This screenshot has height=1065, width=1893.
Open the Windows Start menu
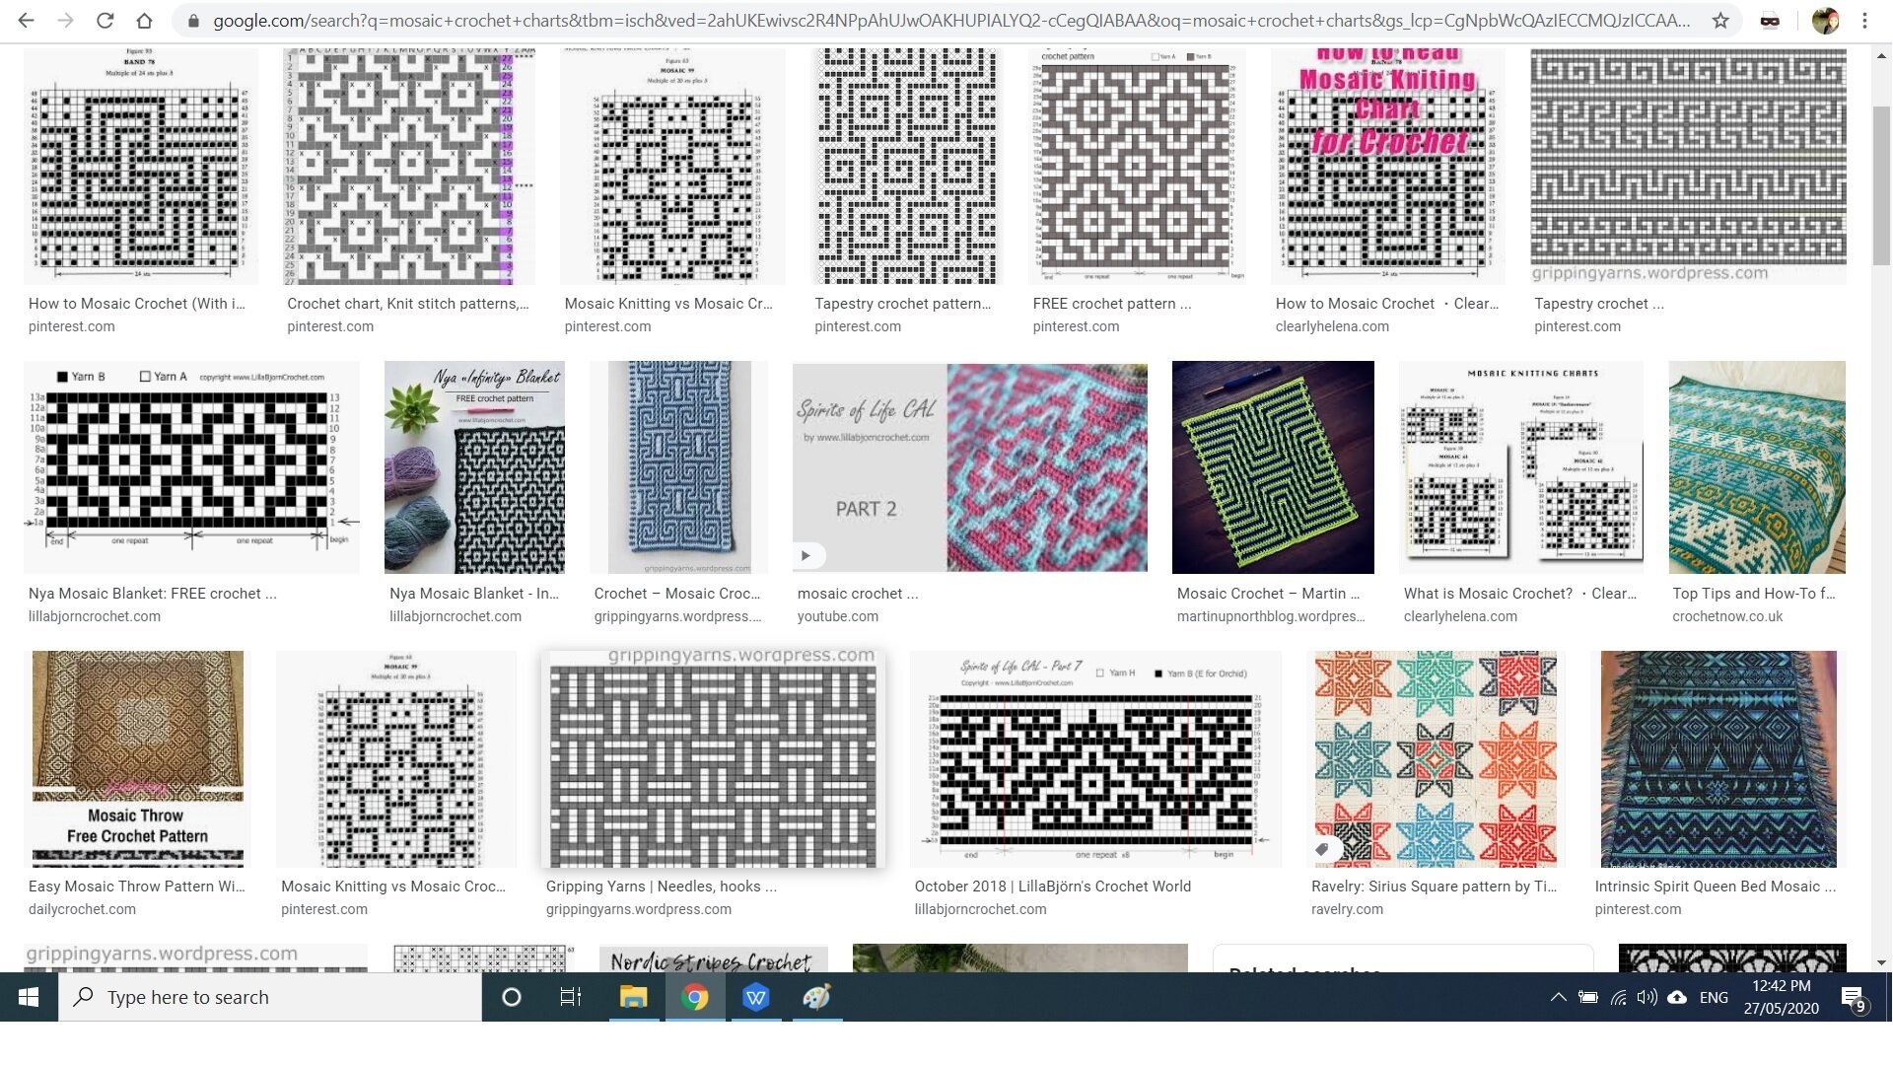tap(29, 997)
